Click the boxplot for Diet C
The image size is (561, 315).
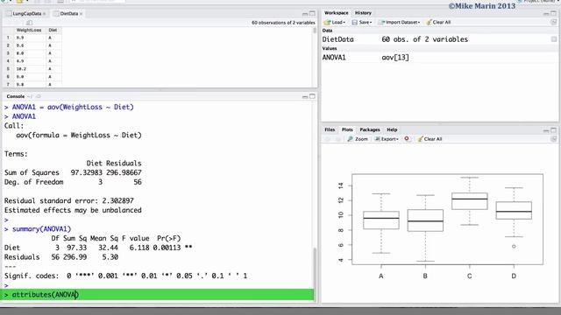[470, 200]
